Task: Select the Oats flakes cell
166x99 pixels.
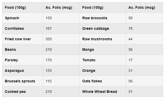Action: 103,81
